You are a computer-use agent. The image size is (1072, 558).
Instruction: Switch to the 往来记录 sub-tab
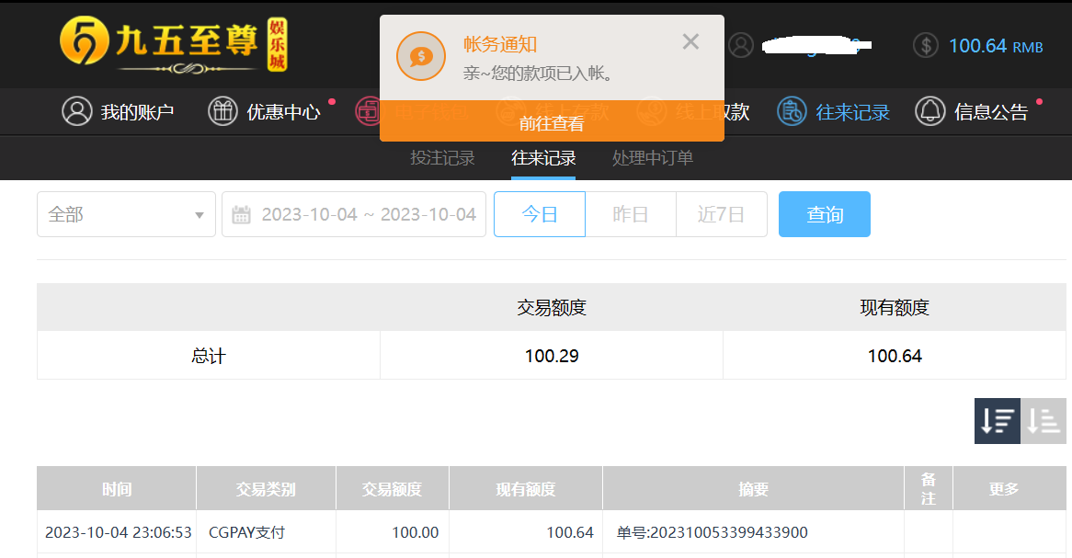click(x=543, y=158)
